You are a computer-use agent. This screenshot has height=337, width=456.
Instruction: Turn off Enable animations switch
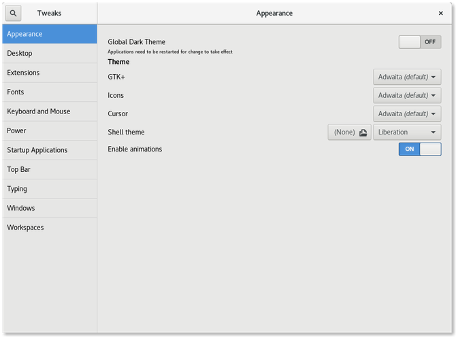tap(420, 149)
